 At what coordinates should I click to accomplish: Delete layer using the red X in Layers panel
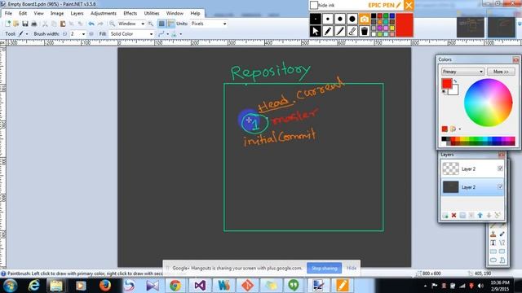[x=453, y=216]
